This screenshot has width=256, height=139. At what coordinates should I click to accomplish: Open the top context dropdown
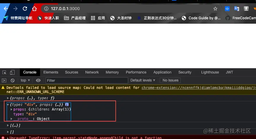pos(25,80)
